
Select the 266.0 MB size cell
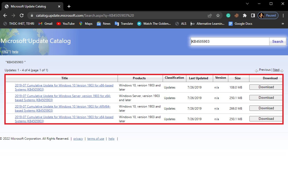click(236, 109)
